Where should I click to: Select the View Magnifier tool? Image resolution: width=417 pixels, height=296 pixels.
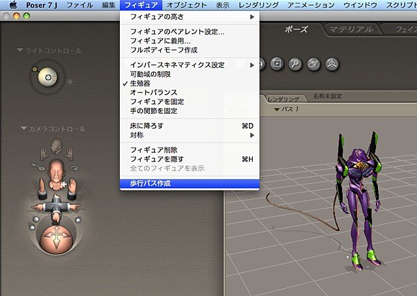[295, 64]
